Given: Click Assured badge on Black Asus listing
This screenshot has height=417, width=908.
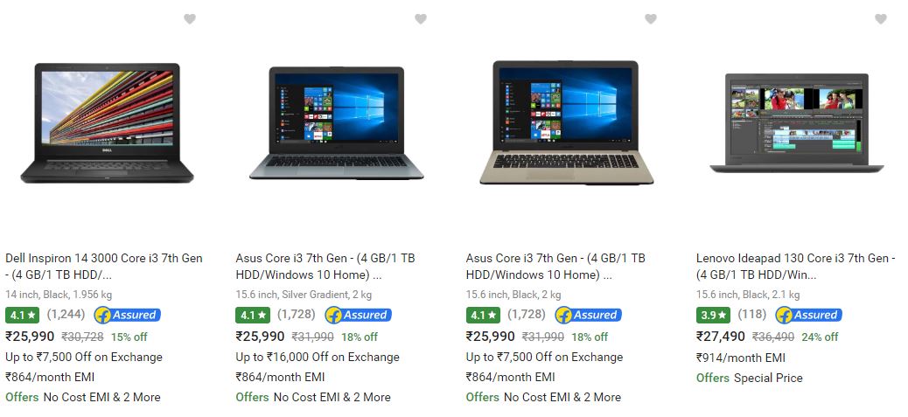Looking at the screenshot, I should click(x=589, y=316).
